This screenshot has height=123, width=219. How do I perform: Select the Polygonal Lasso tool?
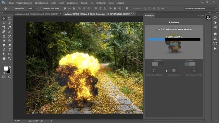click(4, 23)
